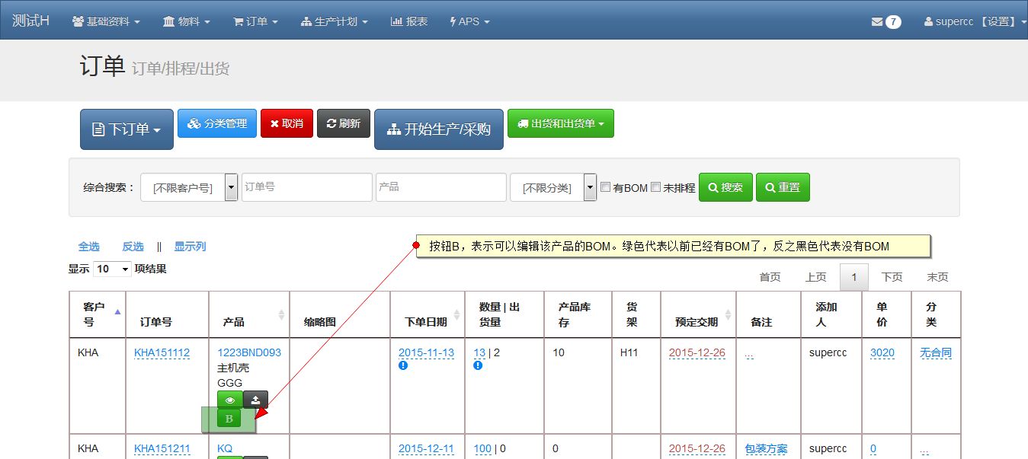Tick the 未排程 checkbox
Viewport: 1028px width, 459px height.
click(x=655, y=187)
